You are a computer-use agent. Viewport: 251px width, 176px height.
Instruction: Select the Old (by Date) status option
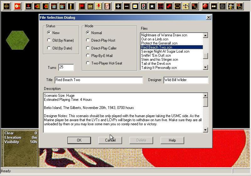click(x=49, y=48)
